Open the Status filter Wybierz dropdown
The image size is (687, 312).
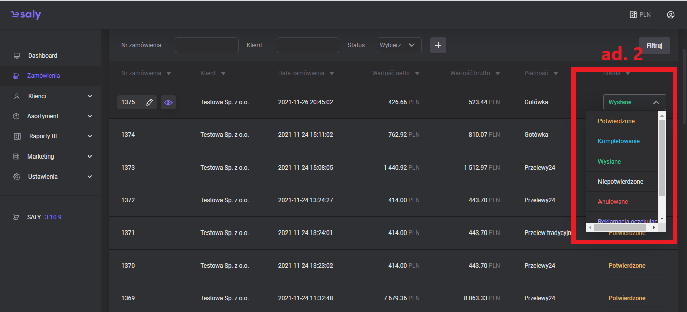[399, 45]
